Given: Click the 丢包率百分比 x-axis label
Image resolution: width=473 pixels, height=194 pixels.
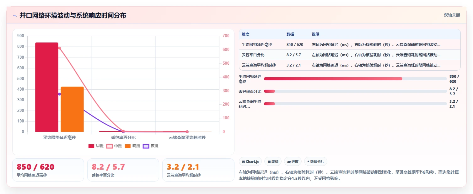Looking at the screenshot, I should (123, 137).
